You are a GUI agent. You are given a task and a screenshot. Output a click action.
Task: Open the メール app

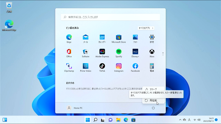click(x=86, y=38)
